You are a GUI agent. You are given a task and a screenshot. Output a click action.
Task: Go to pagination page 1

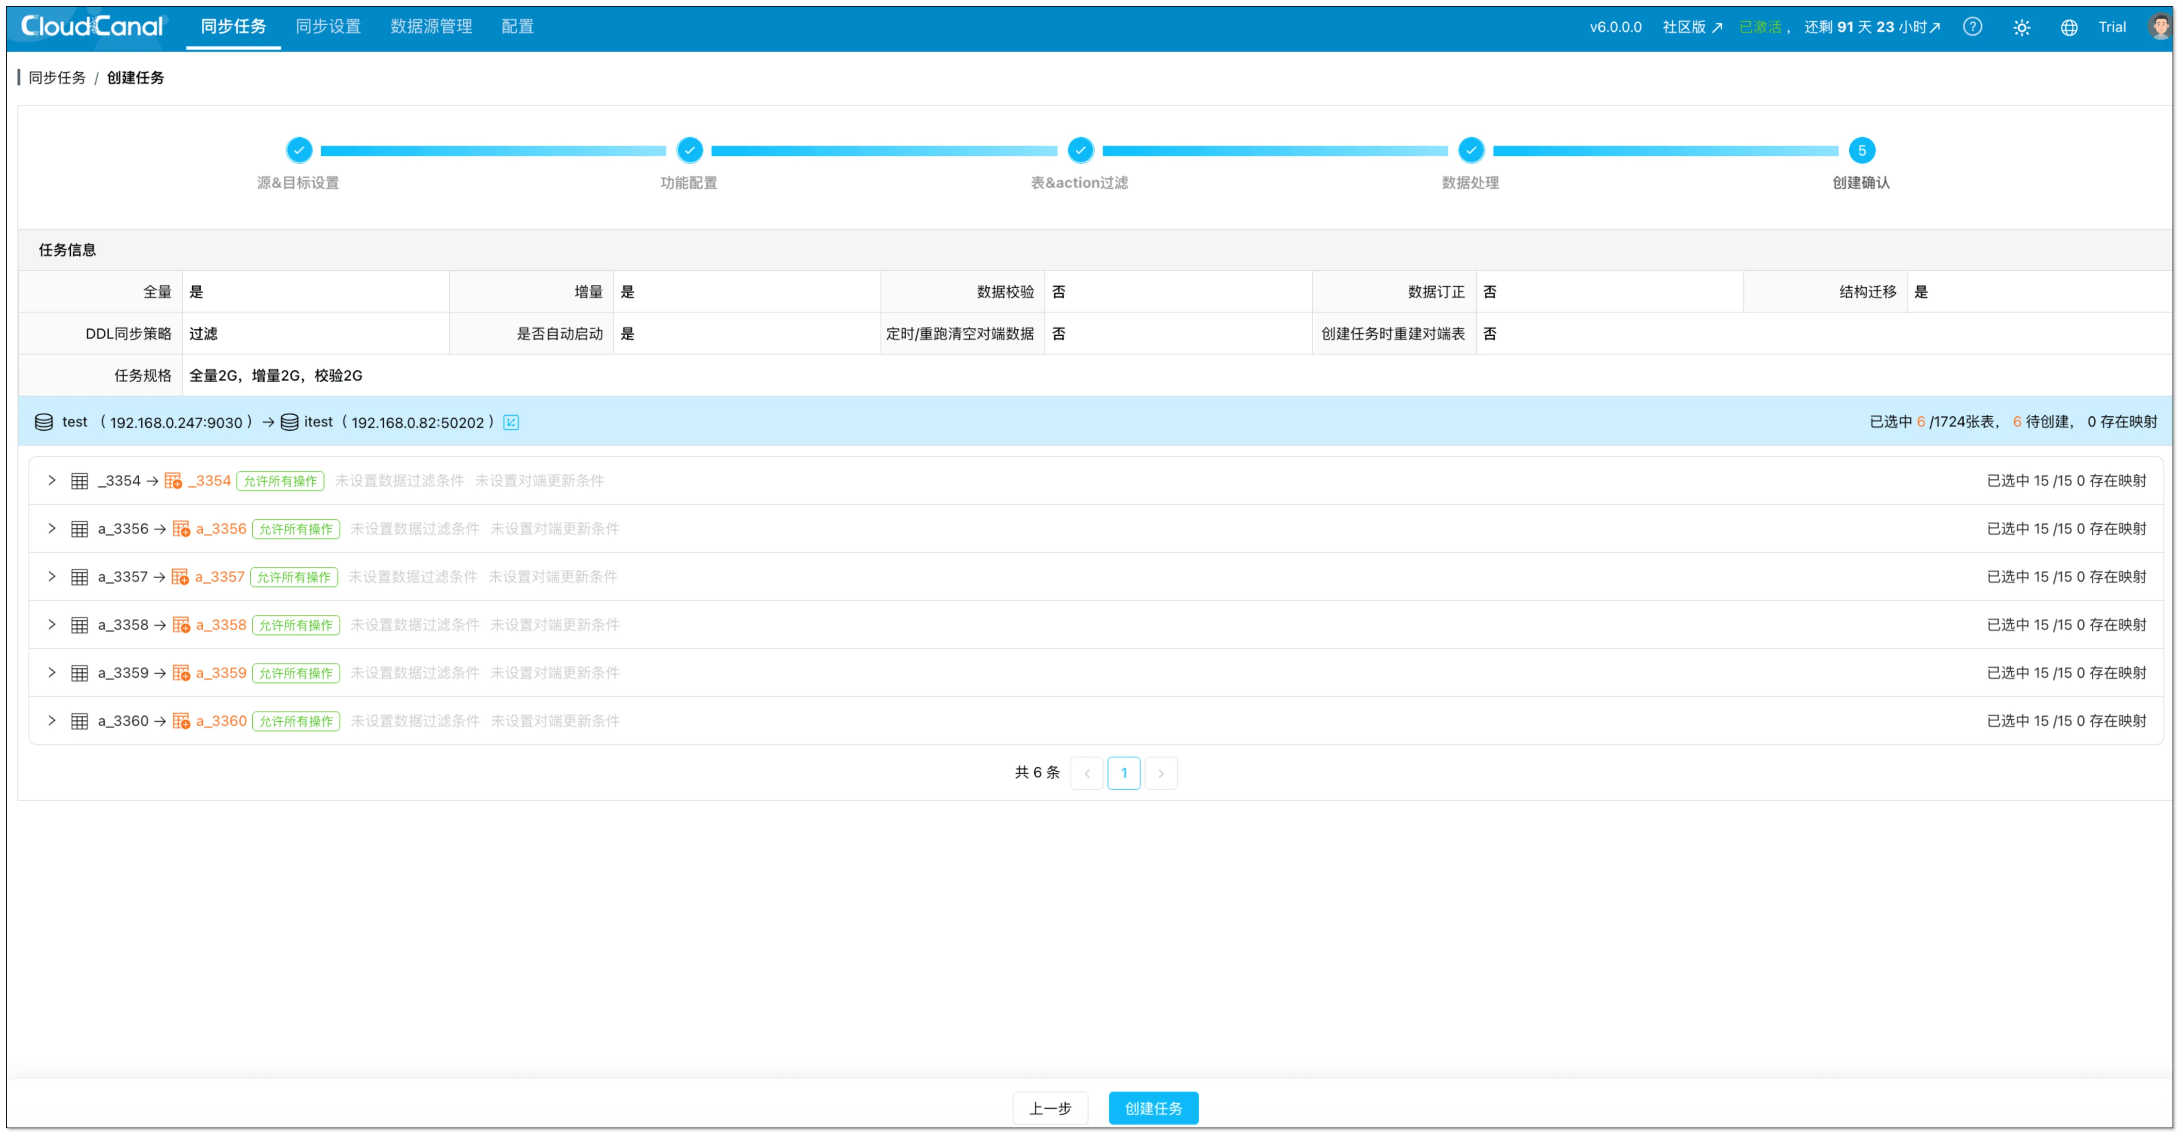click(1124, 773)
